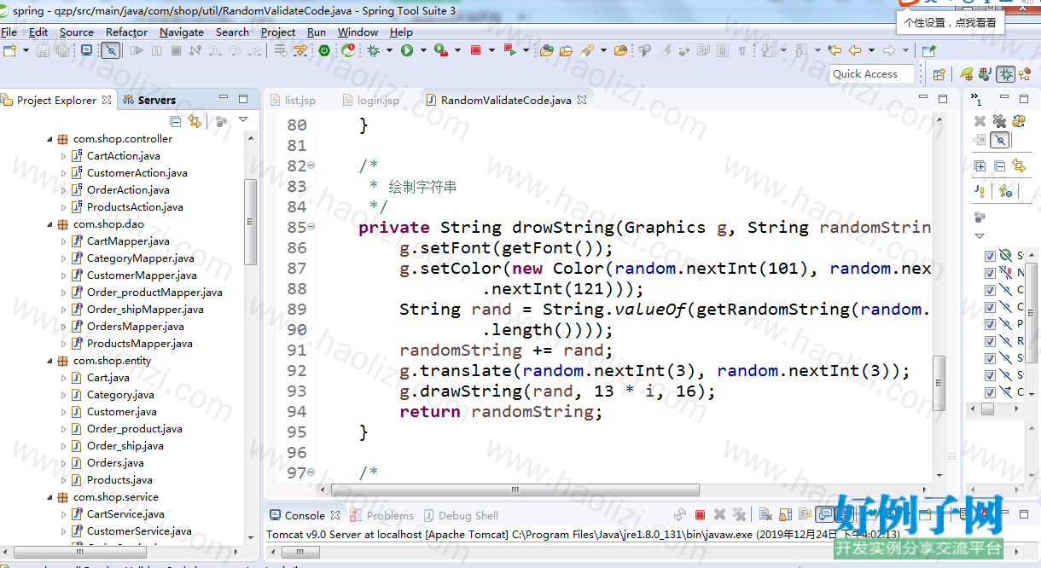Open the Debug button dropdown arrow
The width and height of the screenshot is (1041, 568).
coord(389,50)
